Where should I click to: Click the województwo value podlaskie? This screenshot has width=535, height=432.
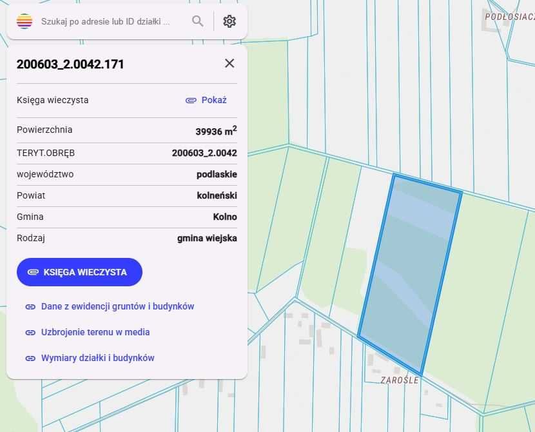point(217,174)
